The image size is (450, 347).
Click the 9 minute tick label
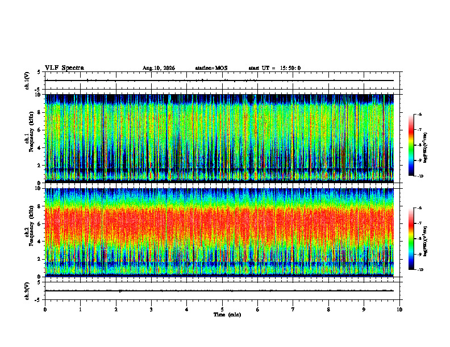pyautogui.click(x=364, y=310)
